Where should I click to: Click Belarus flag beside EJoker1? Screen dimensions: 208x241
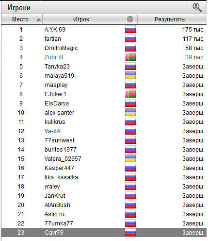130,94
